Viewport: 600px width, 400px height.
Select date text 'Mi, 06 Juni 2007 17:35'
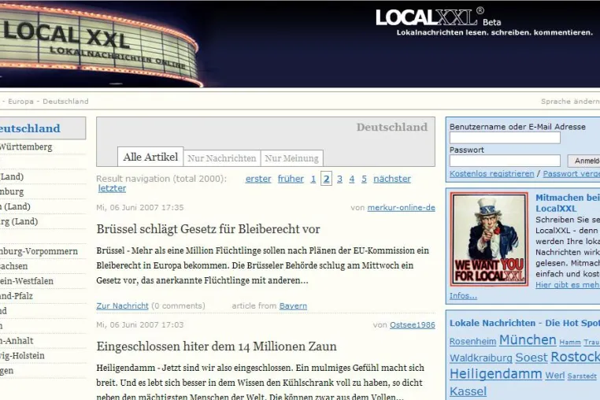(140, 207)
